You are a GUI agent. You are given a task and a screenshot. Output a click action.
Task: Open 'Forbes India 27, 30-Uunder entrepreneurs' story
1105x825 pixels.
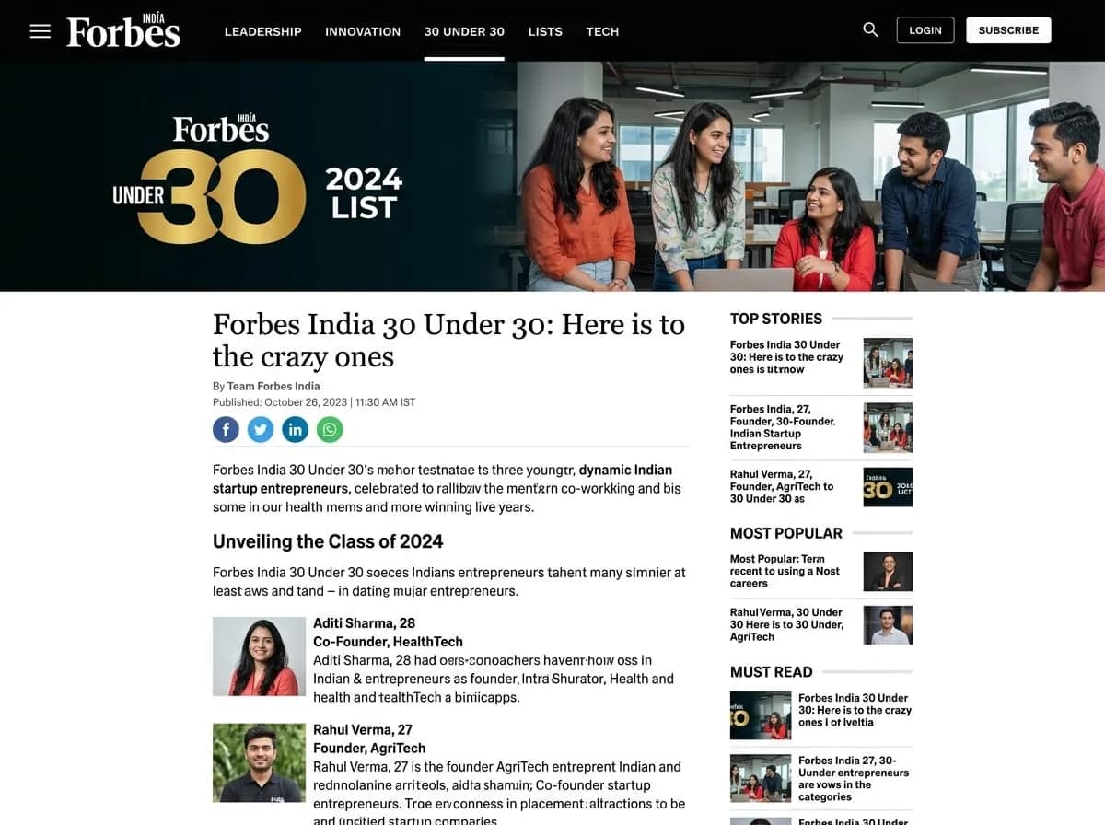854,779
